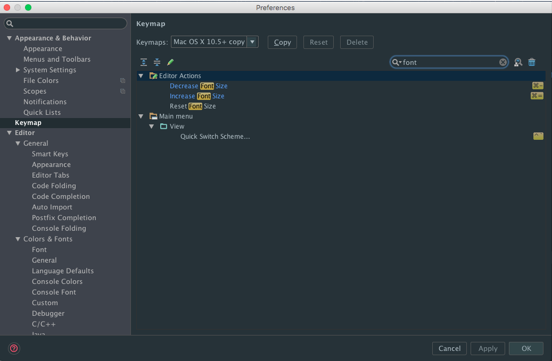Image resolution: width=552 pixels, height=361 pixels.
Task: Click the search icon in the sidebar search box
Action: pyautogui.click(x=10, y=23)
